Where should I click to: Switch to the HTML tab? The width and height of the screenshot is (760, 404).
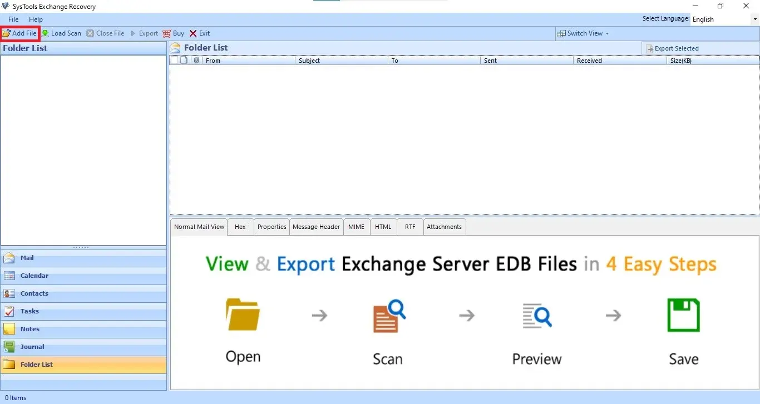(x=383, y=227)
